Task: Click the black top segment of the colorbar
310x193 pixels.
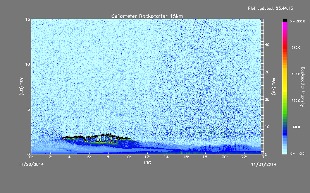Action: click(x=284, y=20)
